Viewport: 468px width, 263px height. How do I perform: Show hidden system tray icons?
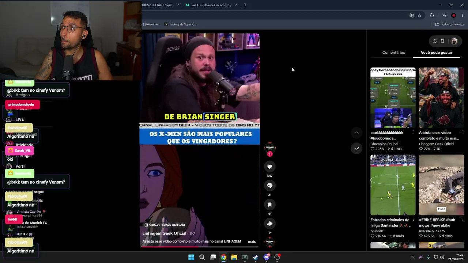tap(413, 257)
